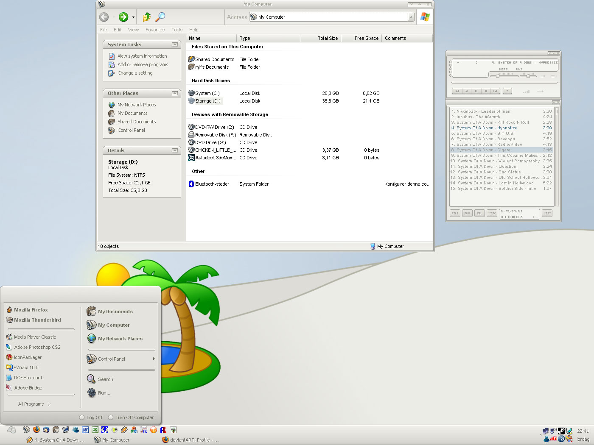Open Adobe Photoshop CS2 from Start menu
Viewport: 594px width, 445px height.
(34, 347)
